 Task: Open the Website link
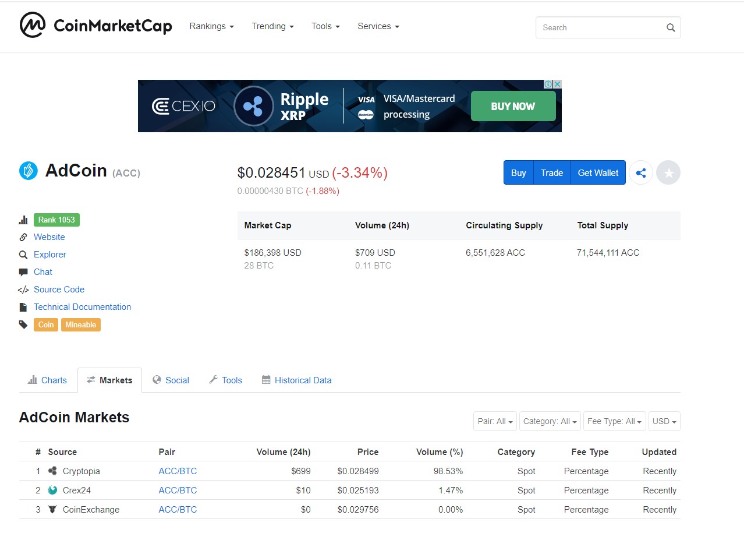[49, 237]
